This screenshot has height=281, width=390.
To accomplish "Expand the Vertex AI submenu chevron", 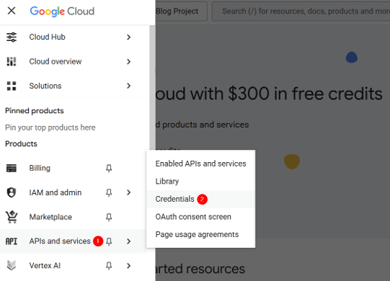I will click(x=128, y=266).
